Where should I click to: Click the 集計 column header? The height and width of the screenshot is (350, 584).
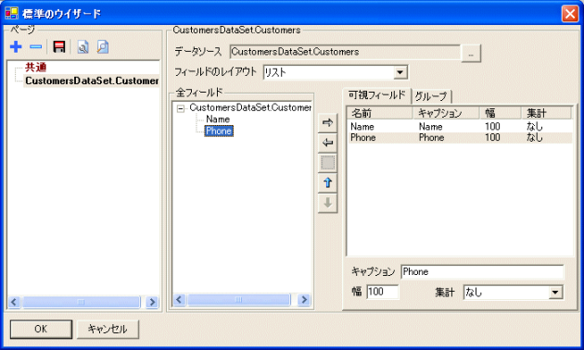coord(546,113)
